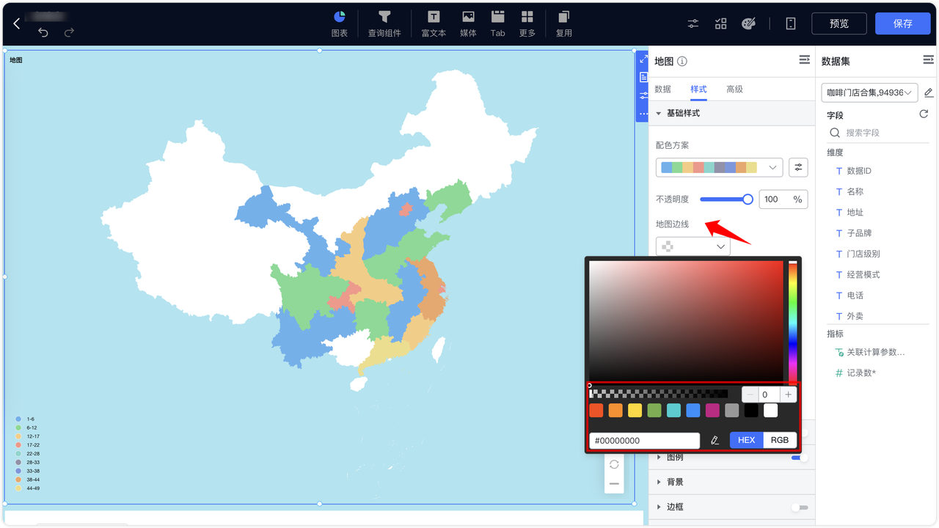
Task: Insert a 富文本 rich text block
Action: pyautogui.click(x=434, y=23)
